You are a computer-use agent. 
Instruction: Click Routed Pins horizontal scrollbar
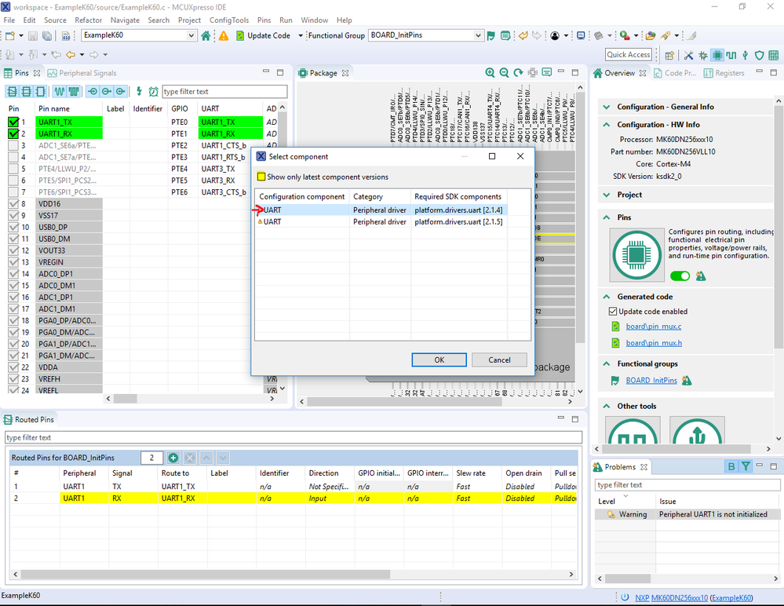pos(206,575)
